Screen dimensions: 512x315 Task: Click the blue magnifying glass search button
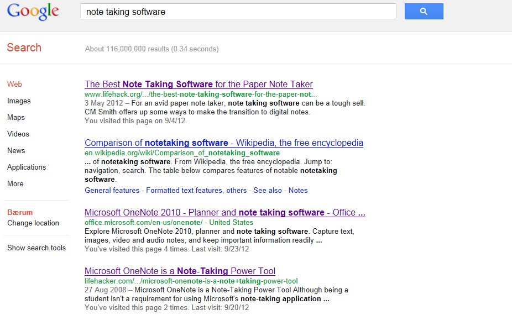coord(424,12)
